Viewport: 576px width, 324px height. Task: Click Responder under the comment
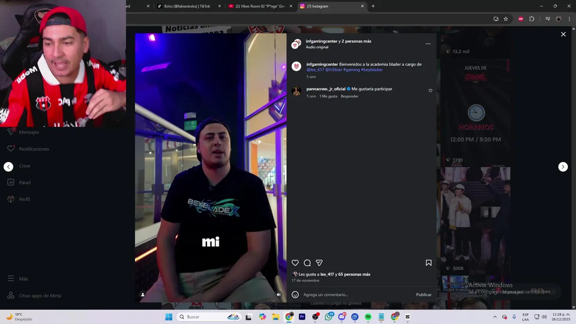pos(350,96)
